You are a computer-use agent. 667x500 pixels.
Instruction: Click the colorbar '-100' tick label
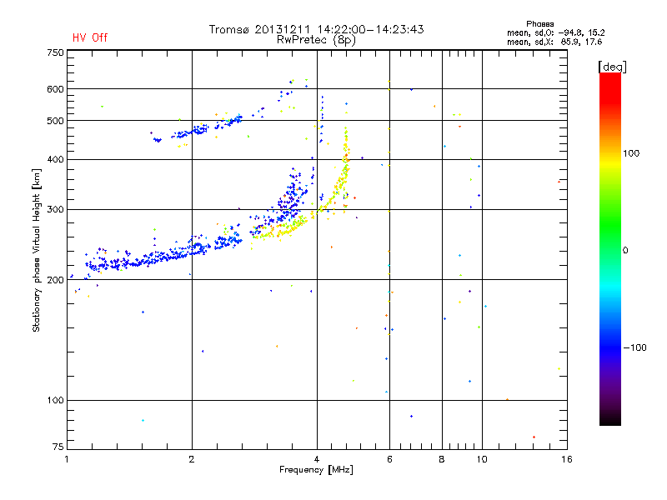point(634,347)
